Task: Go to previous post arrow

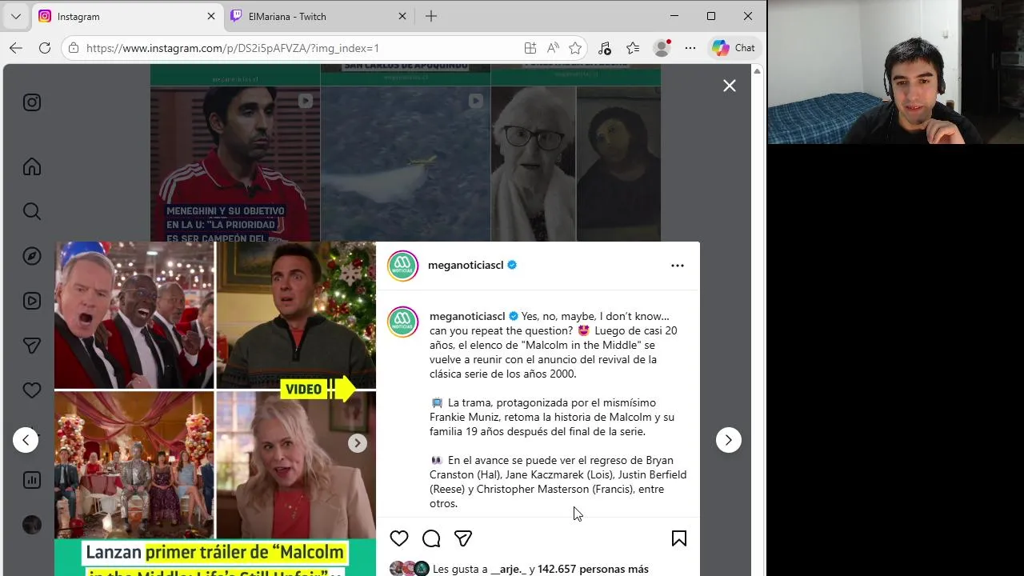Action: click(x=26, y=440)
